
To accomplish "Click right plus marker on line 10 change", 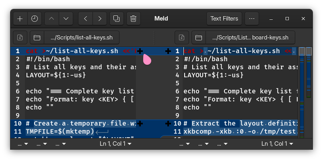I will pyautogui.click(x=168, y=124).
